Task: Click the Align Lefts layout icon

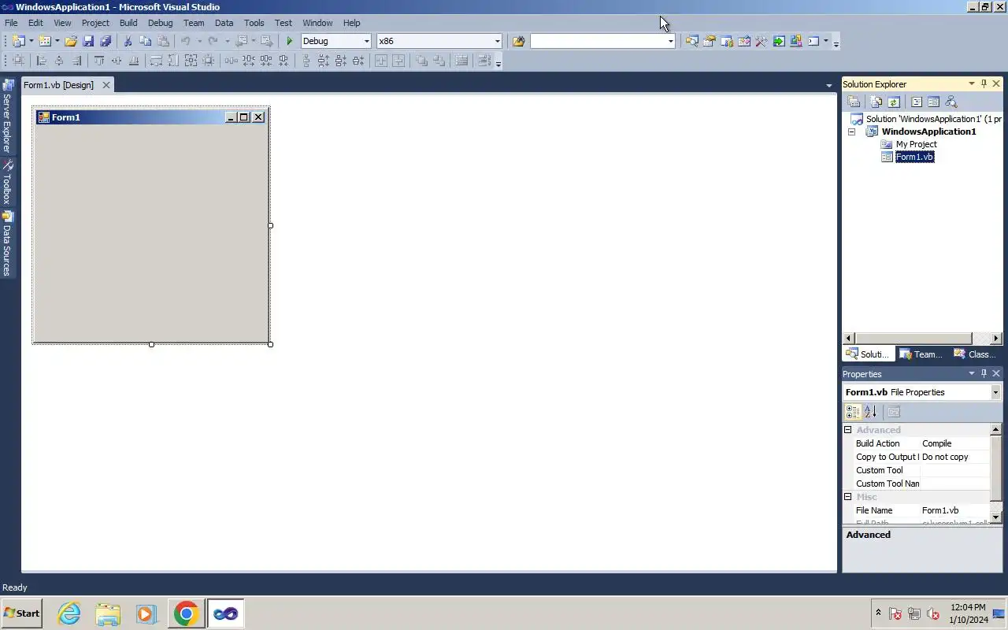Action: [x=41, y=61]
